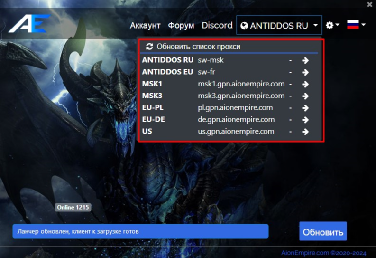
Task: Open the Форум link in the header
Action: tap(181, 25)
